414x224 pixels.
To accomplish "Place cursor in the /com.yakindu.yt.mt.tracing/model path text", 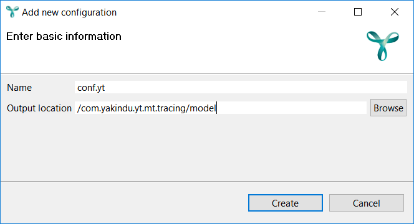I will (x=147, y=108).
